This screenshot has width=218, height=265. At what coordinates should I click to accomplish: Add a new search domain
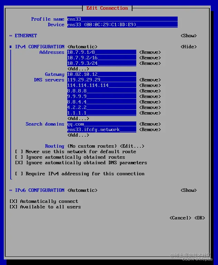click(x=78, y=135)
